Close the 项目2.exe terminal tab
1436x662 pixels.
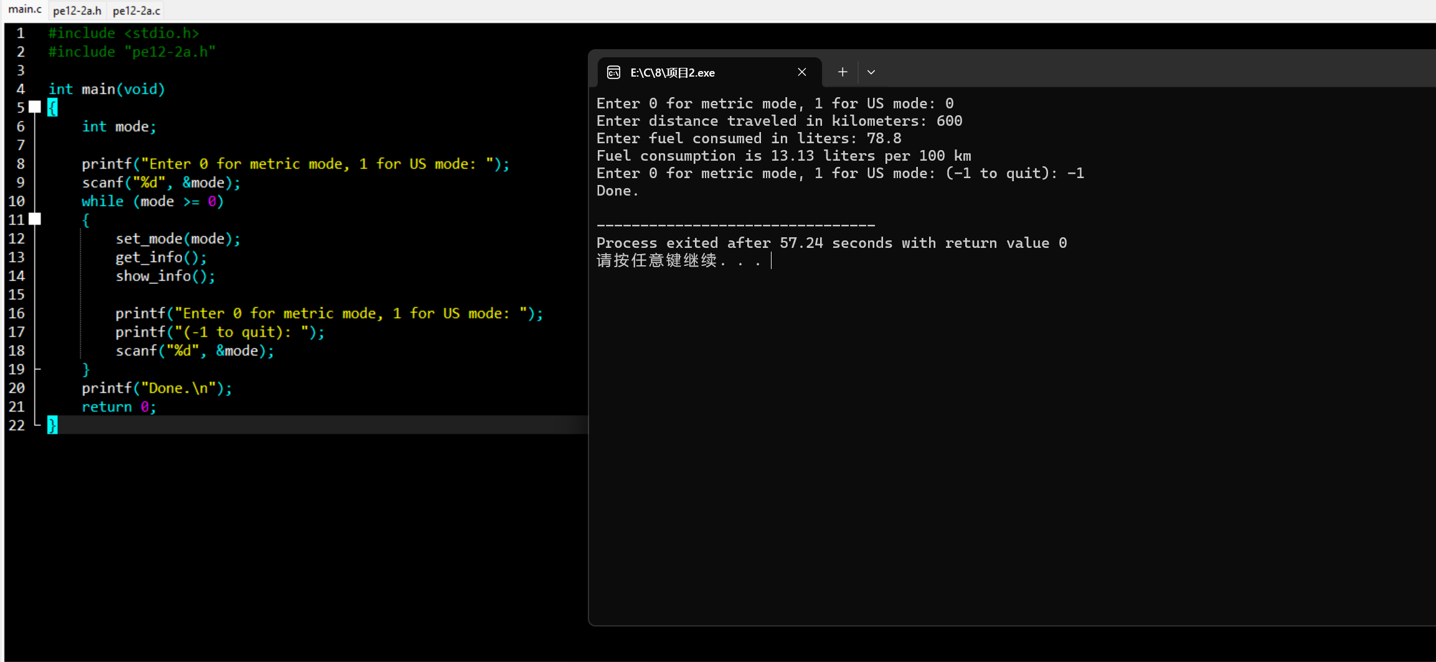(x=802, y=72)
